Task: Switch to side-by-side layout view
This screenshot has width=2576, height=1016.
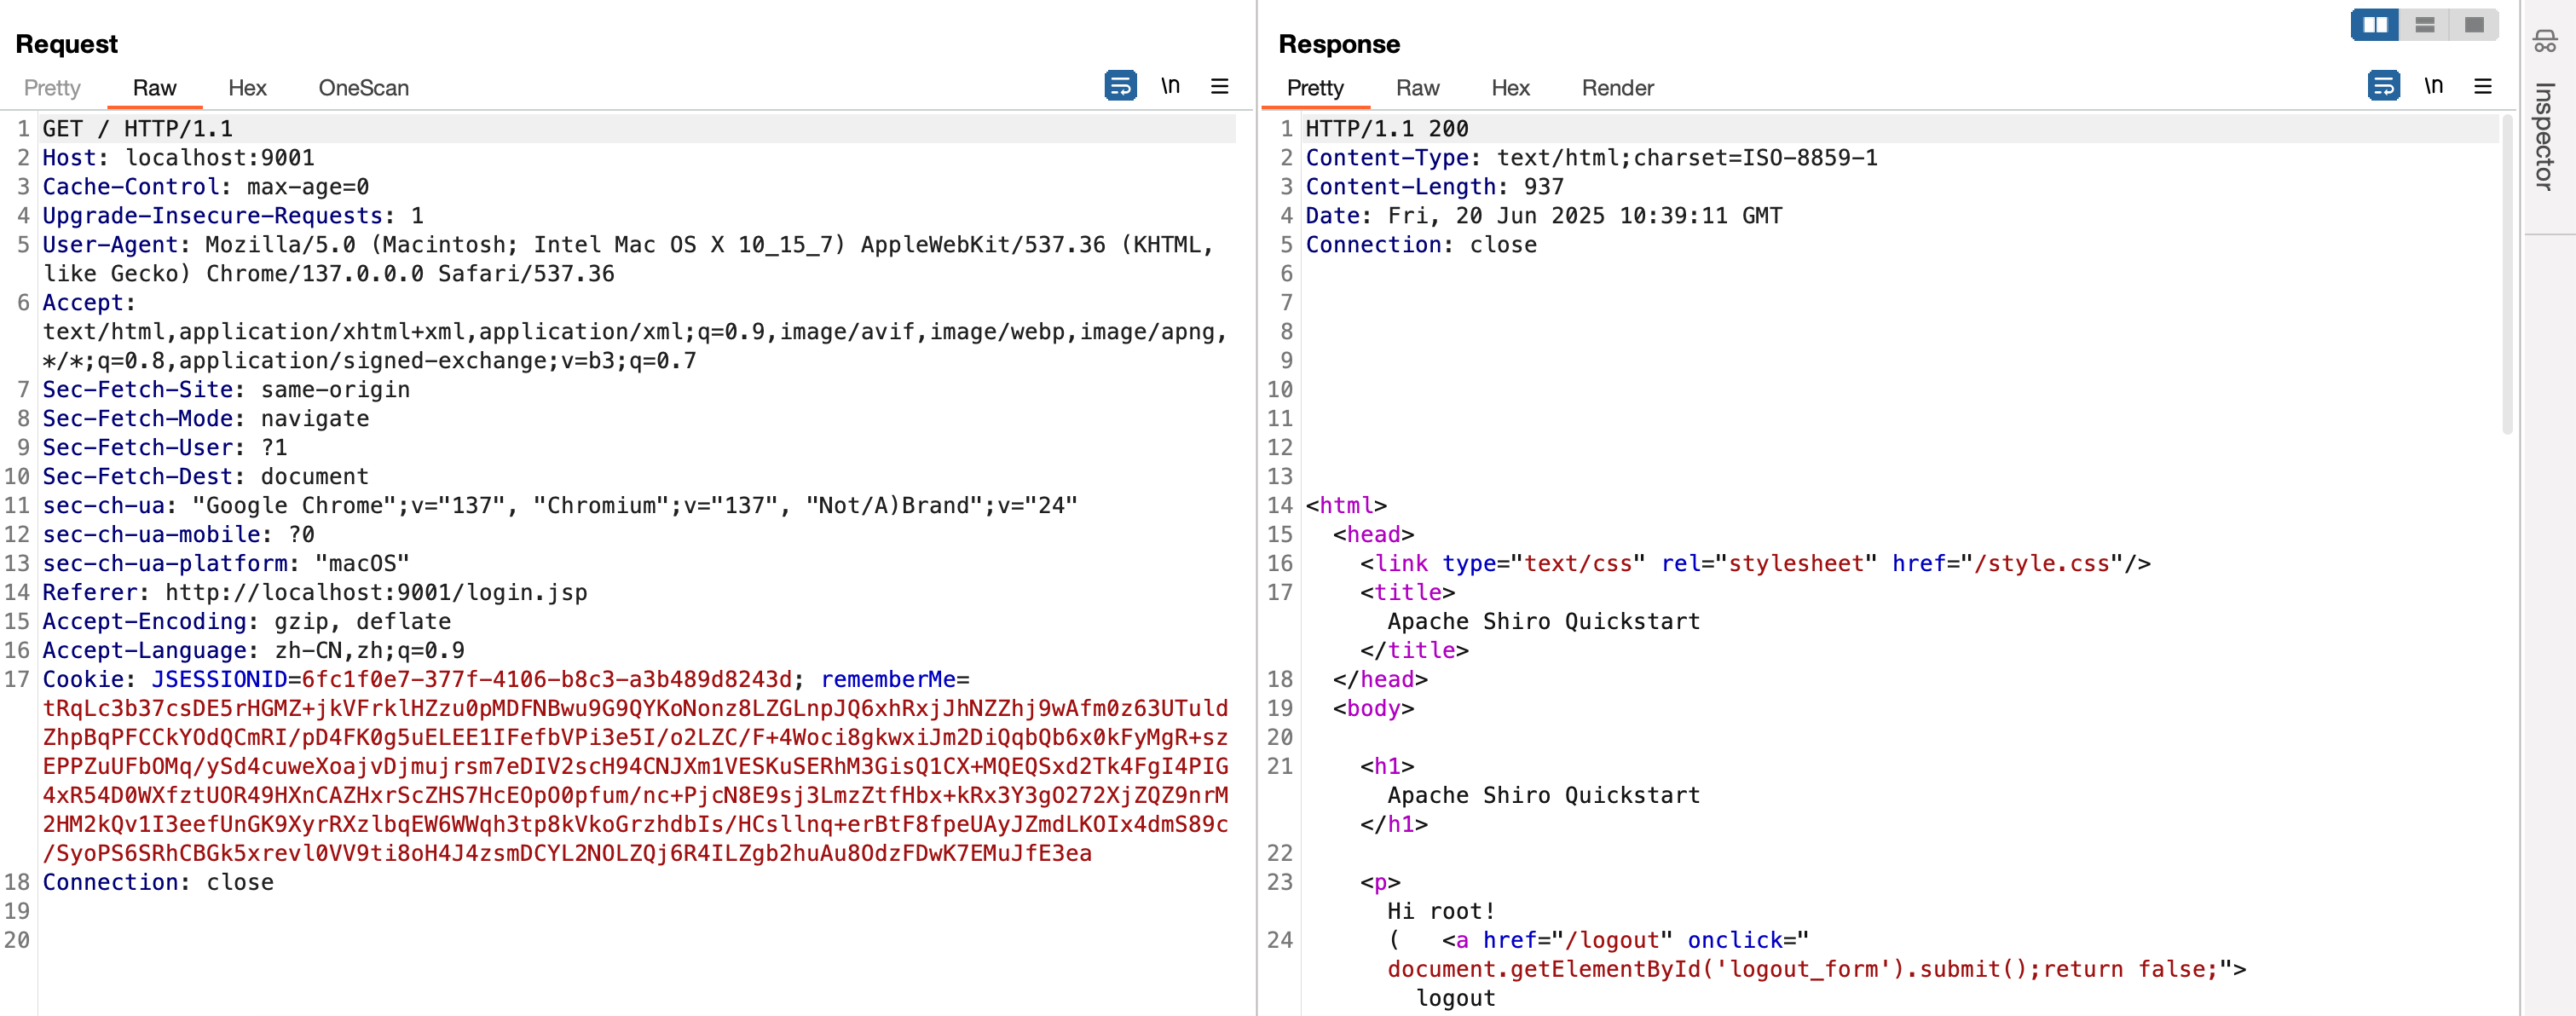Action: coord(2375,24)
